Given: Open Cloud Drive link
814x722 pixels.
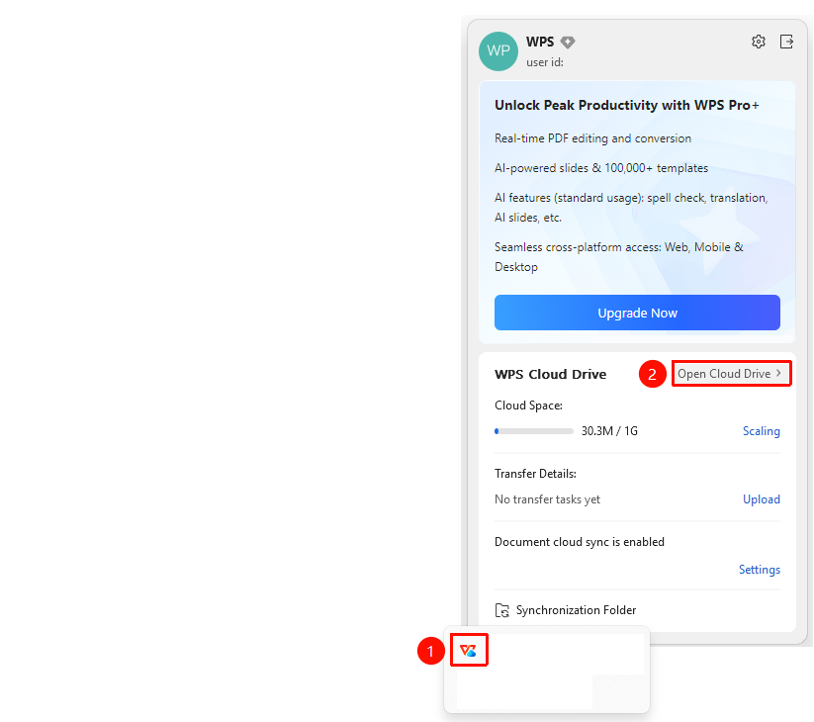Looking at the screenshot, I should tap(730, 374).
